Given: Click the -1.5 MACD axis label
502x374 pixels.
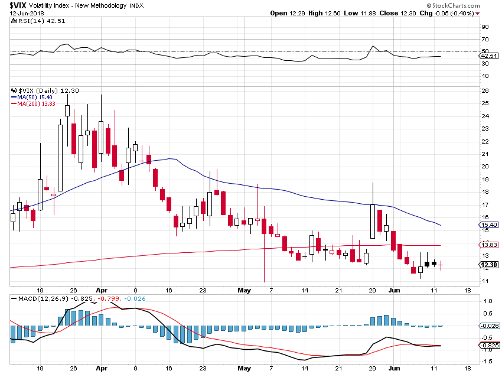Looking at the screenshot, I should click(487, 362).
